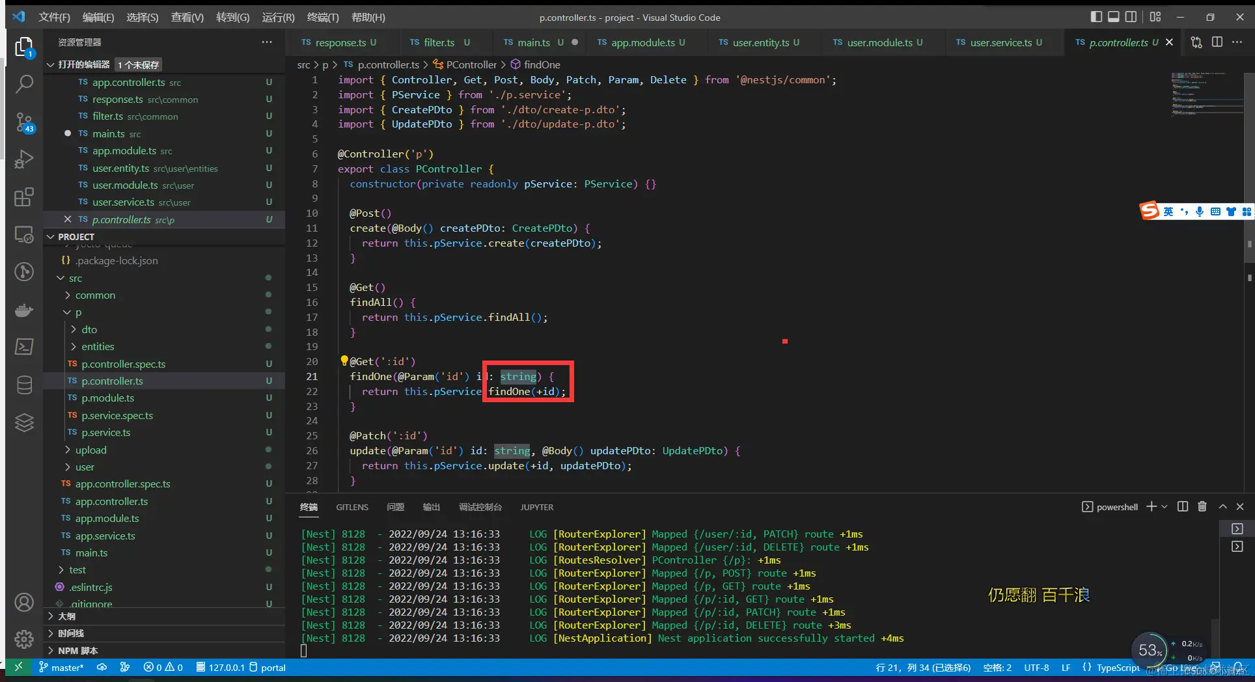Click the compare changes icon in editor toolbar
The height and width of the screenshot is (682, 1255).
tap(1196, 42)
